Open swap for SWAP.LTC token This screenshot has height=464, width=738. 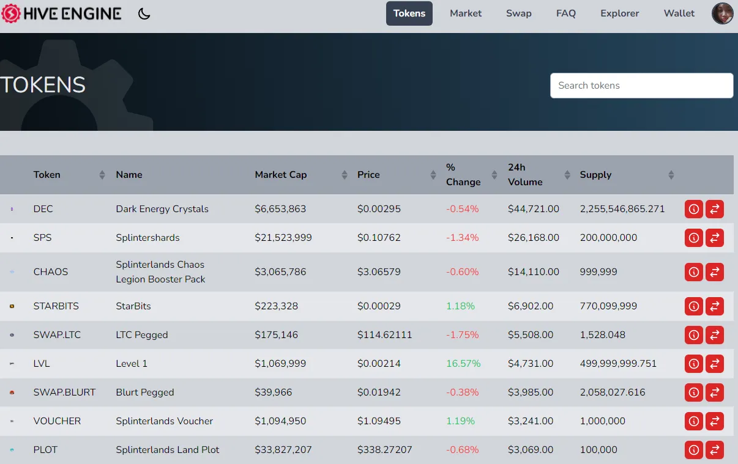pyautogui.click(x=715, y=335)
